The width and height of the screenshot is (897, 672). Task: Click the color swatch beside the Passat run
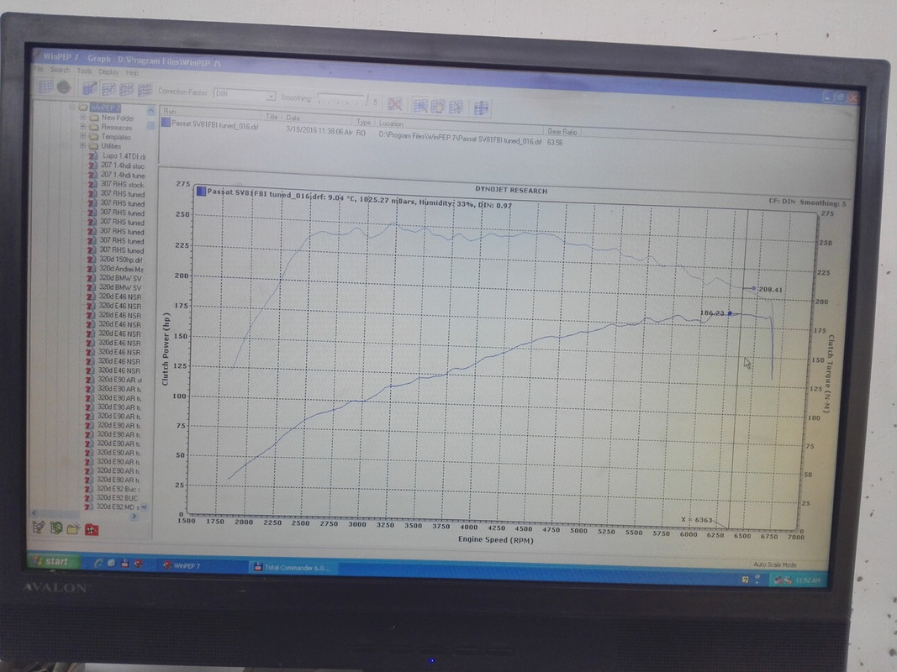(166, 123)
